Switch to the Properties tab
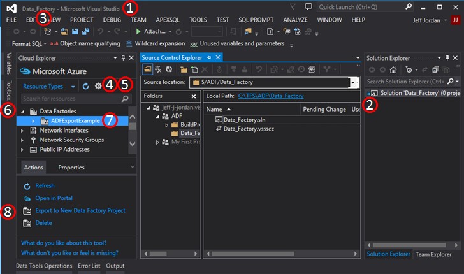Image resolution: width=464 pixels, height=274 pixels. pos(71,168)
